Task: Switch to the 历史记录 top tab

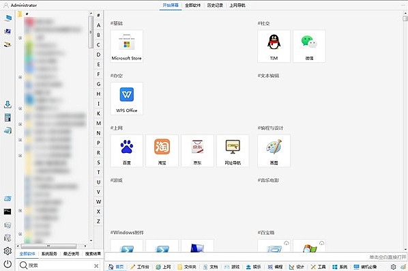Action: 215,5
